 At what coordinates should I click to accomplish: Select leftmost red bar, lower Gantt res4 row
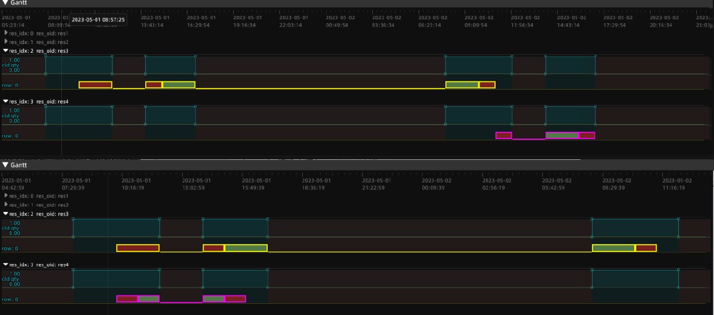127,299
